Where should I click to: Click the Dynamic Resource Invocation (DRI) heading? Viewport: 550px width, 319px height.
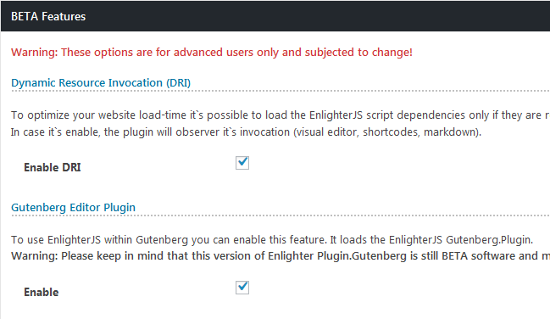pos(101,83)
